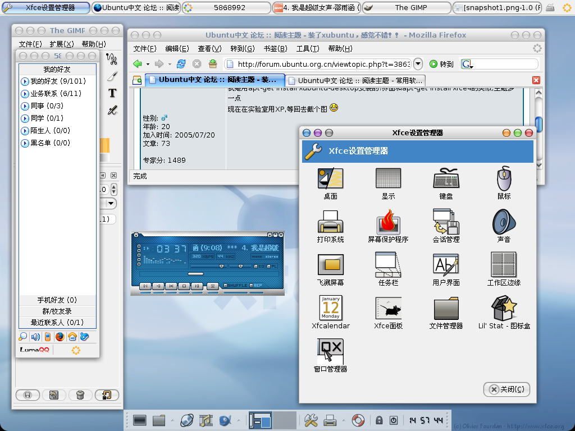Open the Firefox URL history dropdown
575x431 pixels.
418,64
